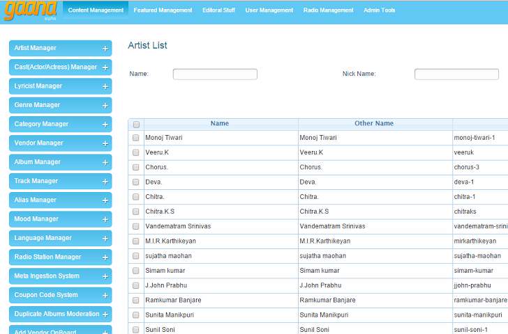This screenshot has width=508, height=334.
Task: Expand the Language Manager panel
Action: [x=59, y=238]
